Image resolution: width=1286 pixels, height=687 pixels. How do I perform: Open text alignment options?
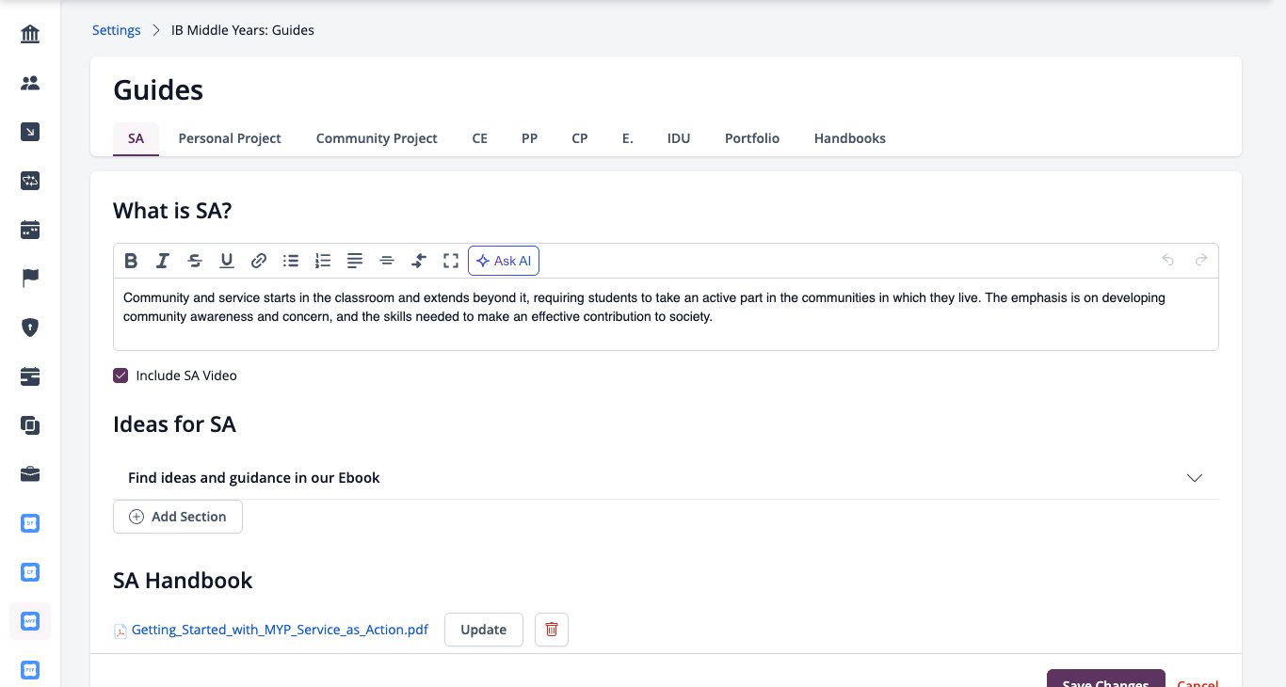tap(355, 261)
